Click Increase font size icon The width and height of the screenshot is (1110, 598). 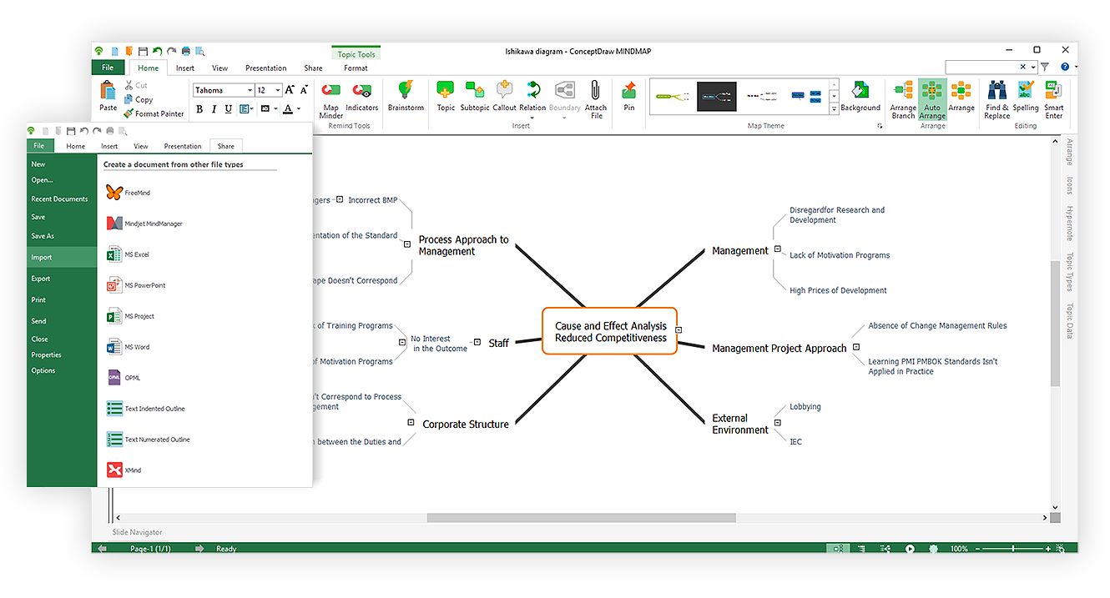pyautogui.click(x=290, y=90)
